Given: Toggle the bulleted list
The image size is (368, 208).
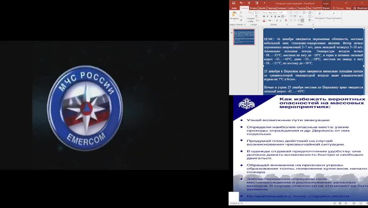Looking at the screenshot, I should (292, 12).
